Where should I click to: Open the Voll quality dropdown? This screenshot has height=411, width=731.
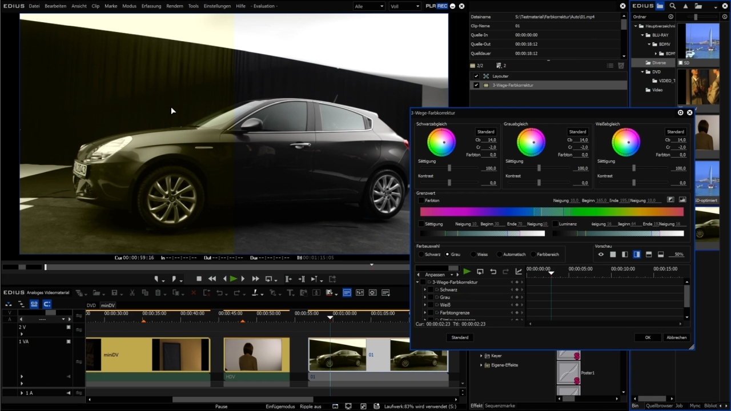404,6
